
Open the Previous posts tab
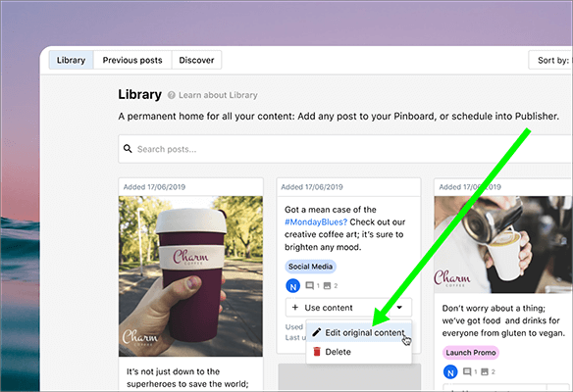click(132, 60)
